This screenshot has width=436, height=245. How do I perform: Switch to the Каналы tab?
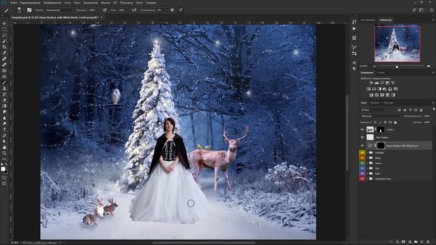375,103
